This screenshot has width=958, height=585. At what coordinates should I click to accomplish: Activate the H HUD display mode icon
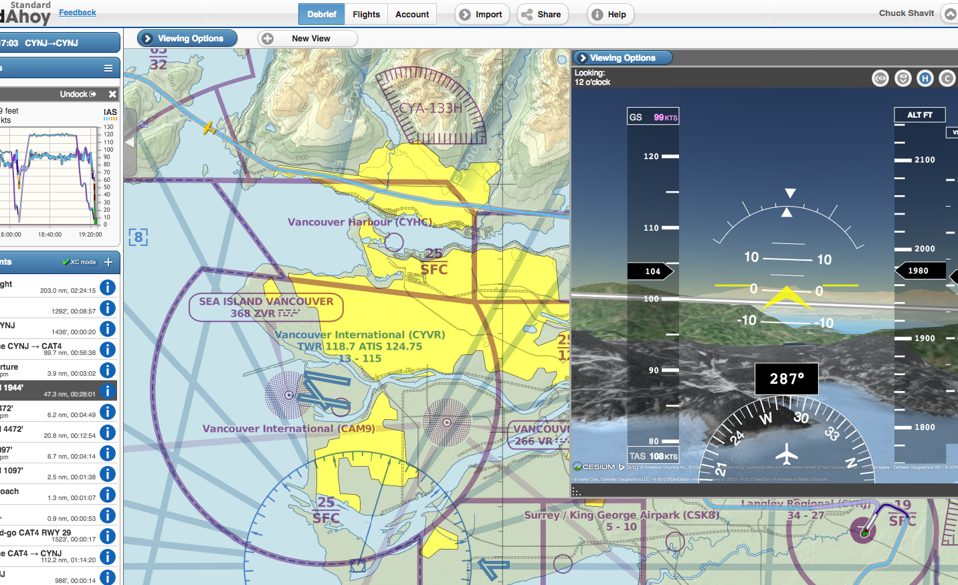(925, 78)
